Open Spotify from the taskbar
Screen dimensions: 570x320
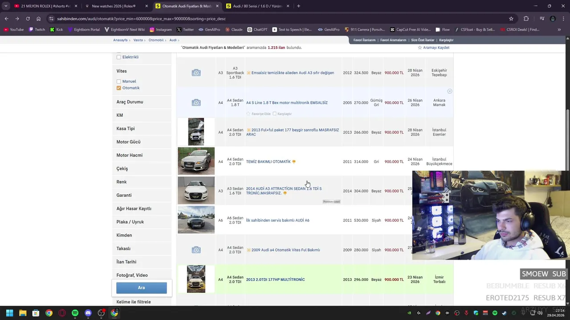[x=75, y=313]
